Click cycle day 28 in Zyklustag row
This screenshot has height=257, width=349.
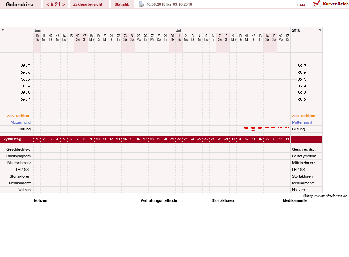(219, 139)
